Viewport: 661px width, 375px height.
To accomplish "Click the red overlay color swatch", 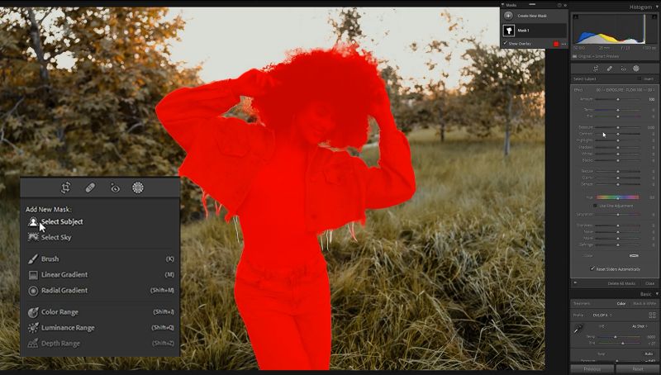I will pos(556,44).
